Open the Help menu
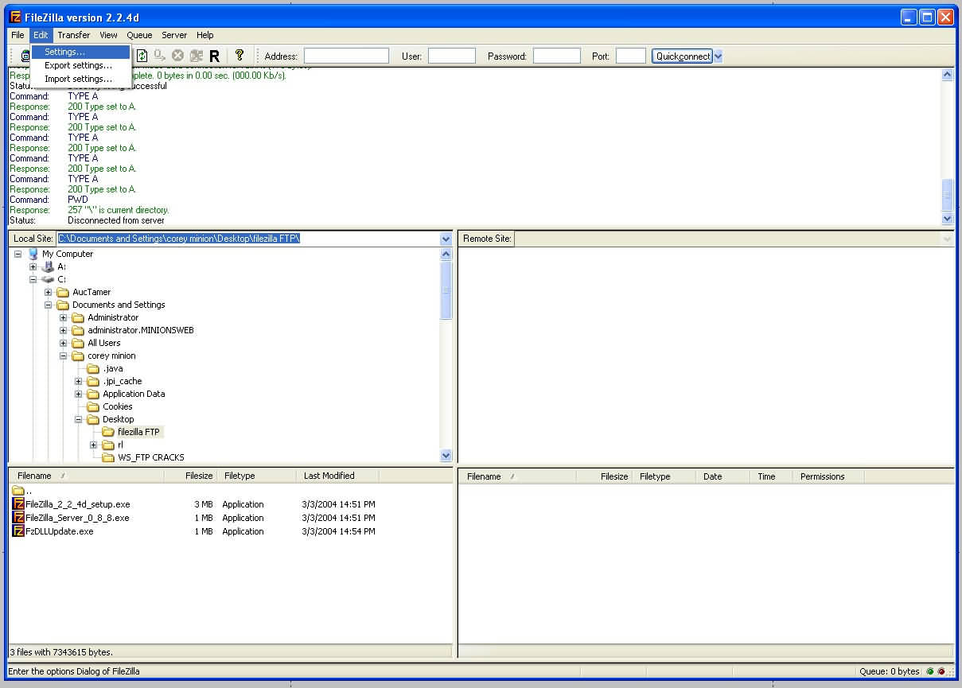 (x=205, y=35)
